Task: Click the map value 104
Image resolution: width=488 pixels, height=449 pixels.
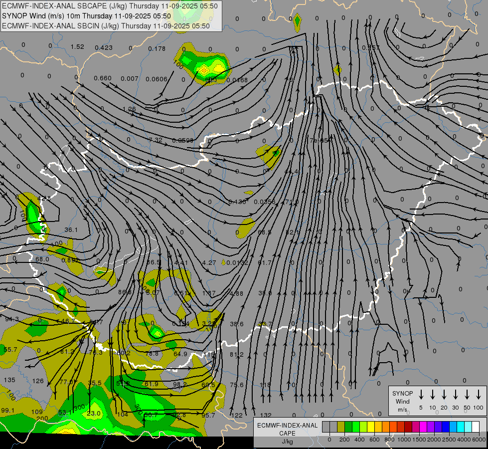Action: pos(122,414)
